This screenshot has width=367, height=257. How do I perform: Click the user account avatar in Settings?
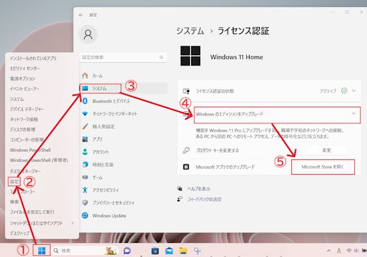tap(88, 35)
